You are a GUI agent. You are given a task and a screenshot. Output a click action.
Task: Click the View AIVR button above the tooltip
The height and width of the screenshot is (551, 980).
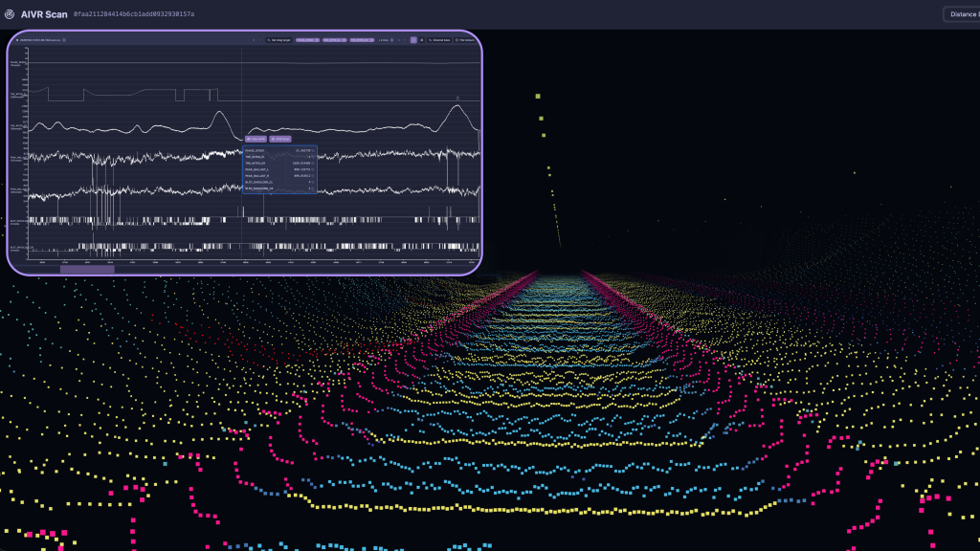(x=256, y=139)
